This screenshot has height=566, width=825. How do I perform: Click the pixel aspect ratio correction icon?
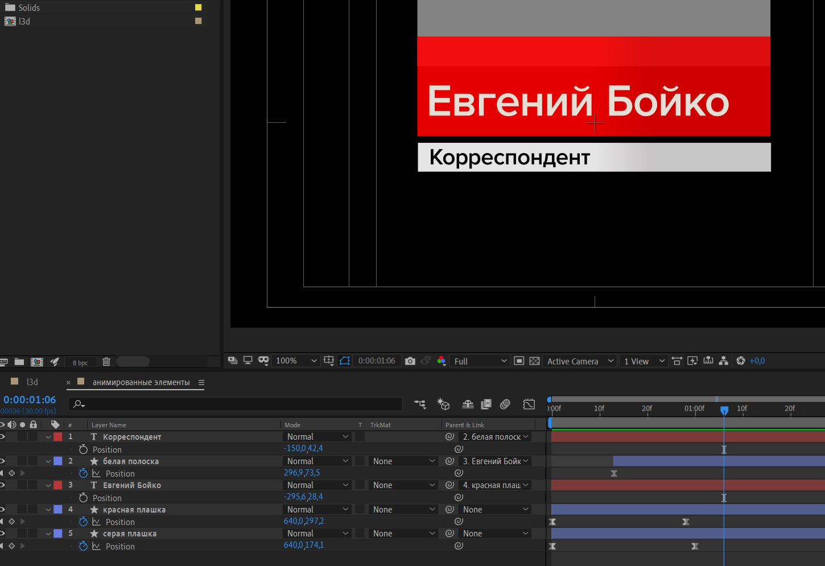pos(676,361)
